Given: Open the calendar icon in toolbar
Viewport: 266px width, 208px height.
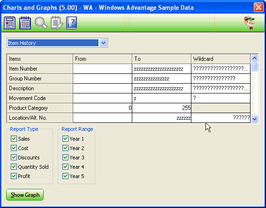Looking at the screenshot, I should [x=25, y=23].
